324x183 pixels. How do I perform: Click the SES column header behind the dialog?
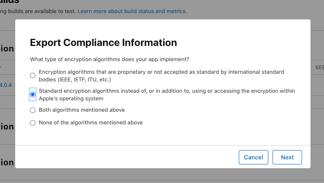pyautogui.click(x=319, y=67)
